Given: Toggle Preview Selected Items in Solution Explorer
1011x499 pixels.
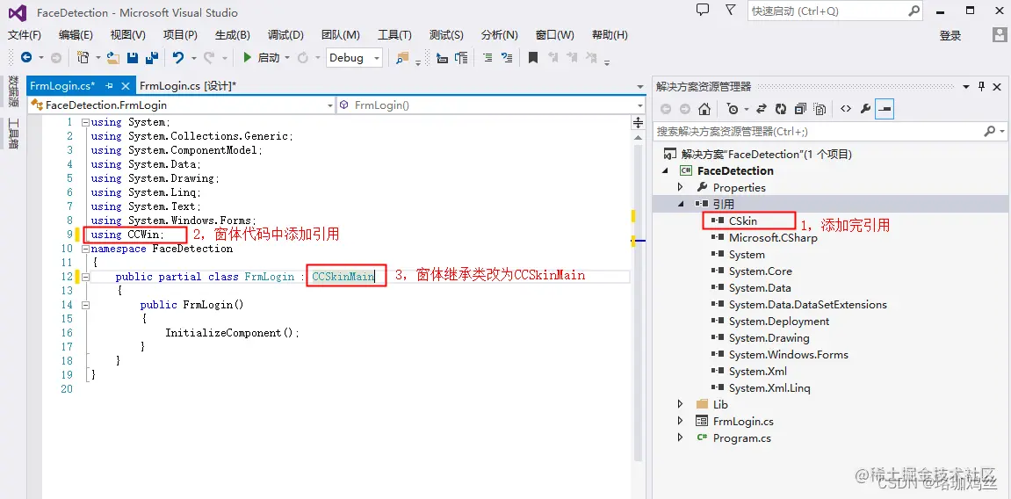Looking at the screenshot, I should click(884, 109).
